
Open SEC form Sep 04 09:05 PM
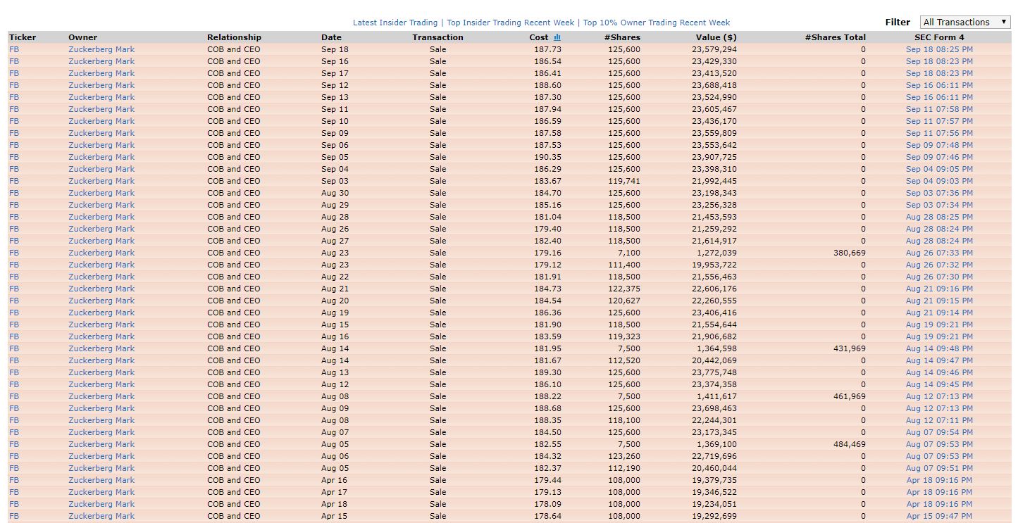coord(939,169)
